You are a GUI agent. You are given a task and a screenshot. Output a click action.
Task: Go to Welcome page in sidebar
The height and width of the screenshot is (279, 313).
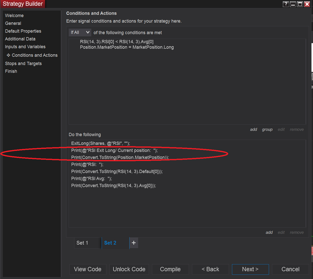(x=14, y=16)
